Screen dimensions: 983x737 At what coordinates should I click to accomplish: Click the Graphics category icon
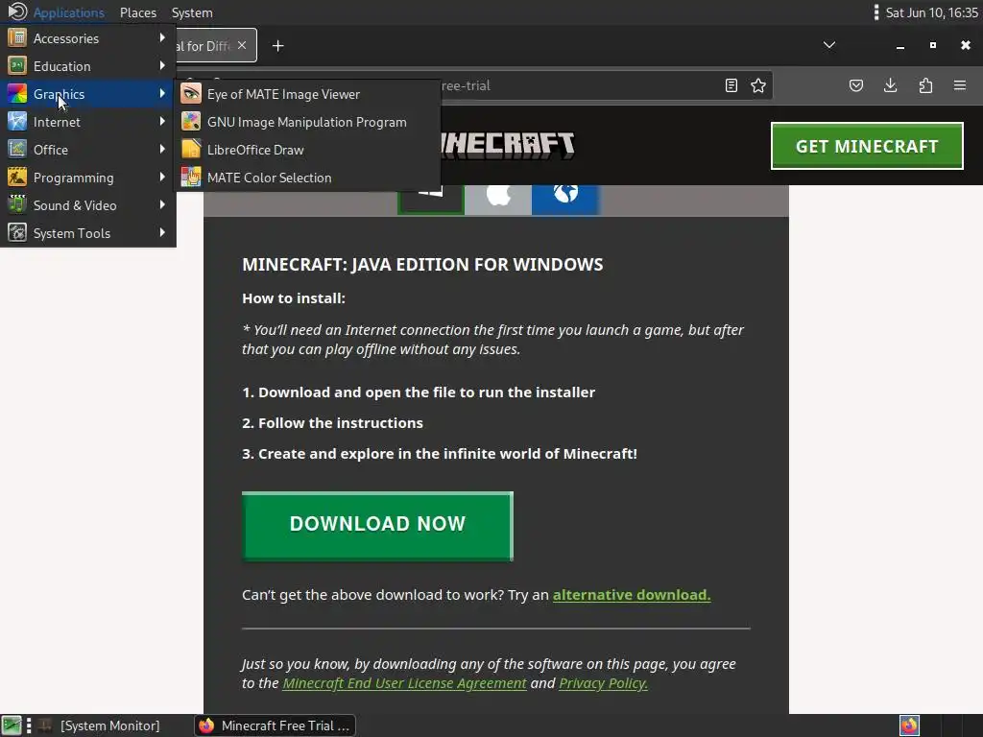[x=17, y=94]
